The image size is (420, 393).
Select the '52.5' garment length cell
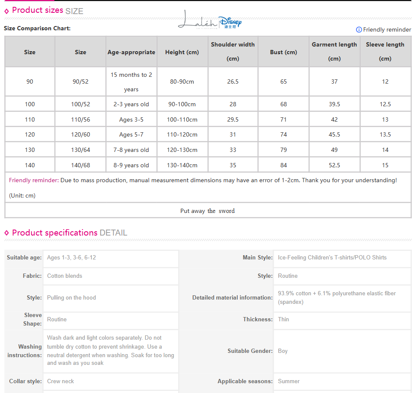(334, 165)
